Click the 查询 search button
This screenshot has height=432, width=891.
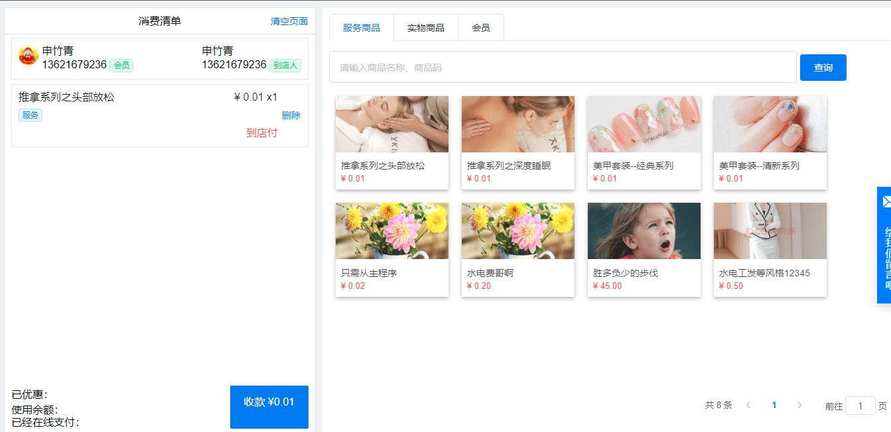point(823,68)
